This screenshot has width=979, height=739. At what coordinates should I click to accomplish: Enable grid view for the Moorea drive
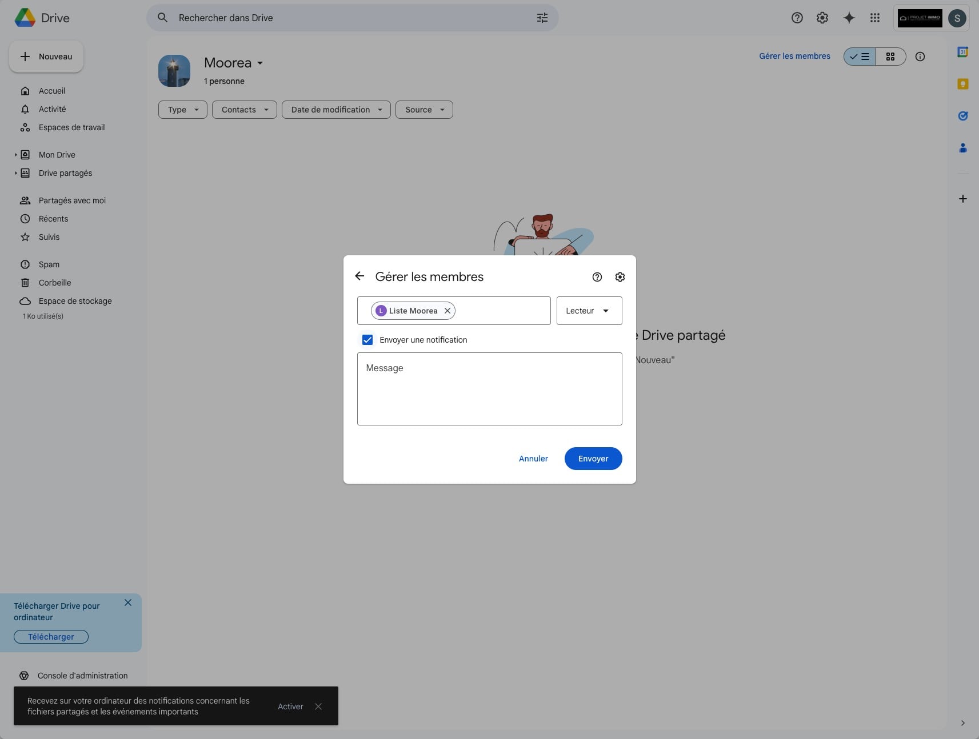(890, 57)
